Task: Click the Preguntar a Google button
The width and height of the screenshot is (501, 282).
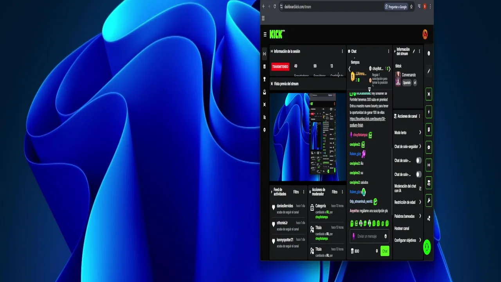Action: tap(396, 7)
